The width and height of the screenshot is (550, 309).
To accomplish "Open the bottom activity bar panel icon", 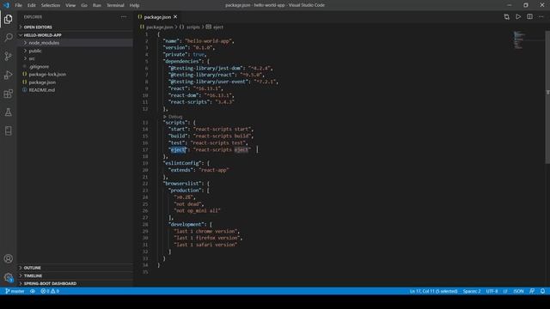I will (8, 130).
